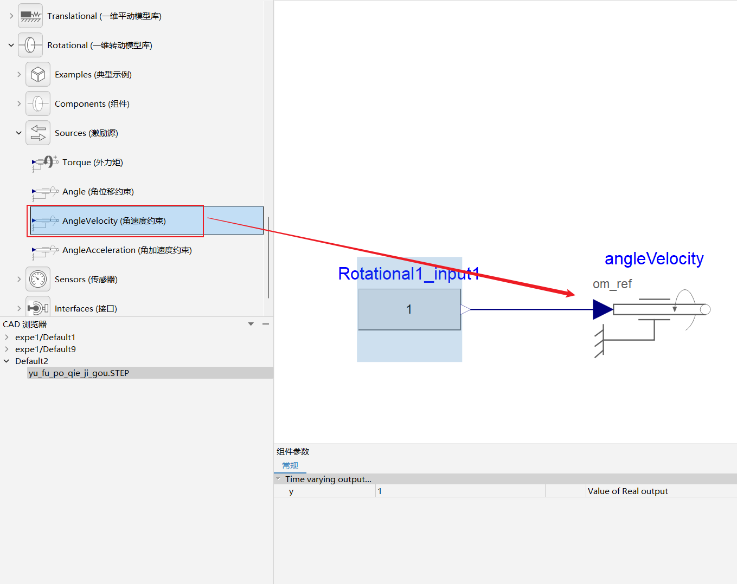The height and width of the screenshot is (584, 737).
Task: Expand the Interfaces node
Action: 19,308
